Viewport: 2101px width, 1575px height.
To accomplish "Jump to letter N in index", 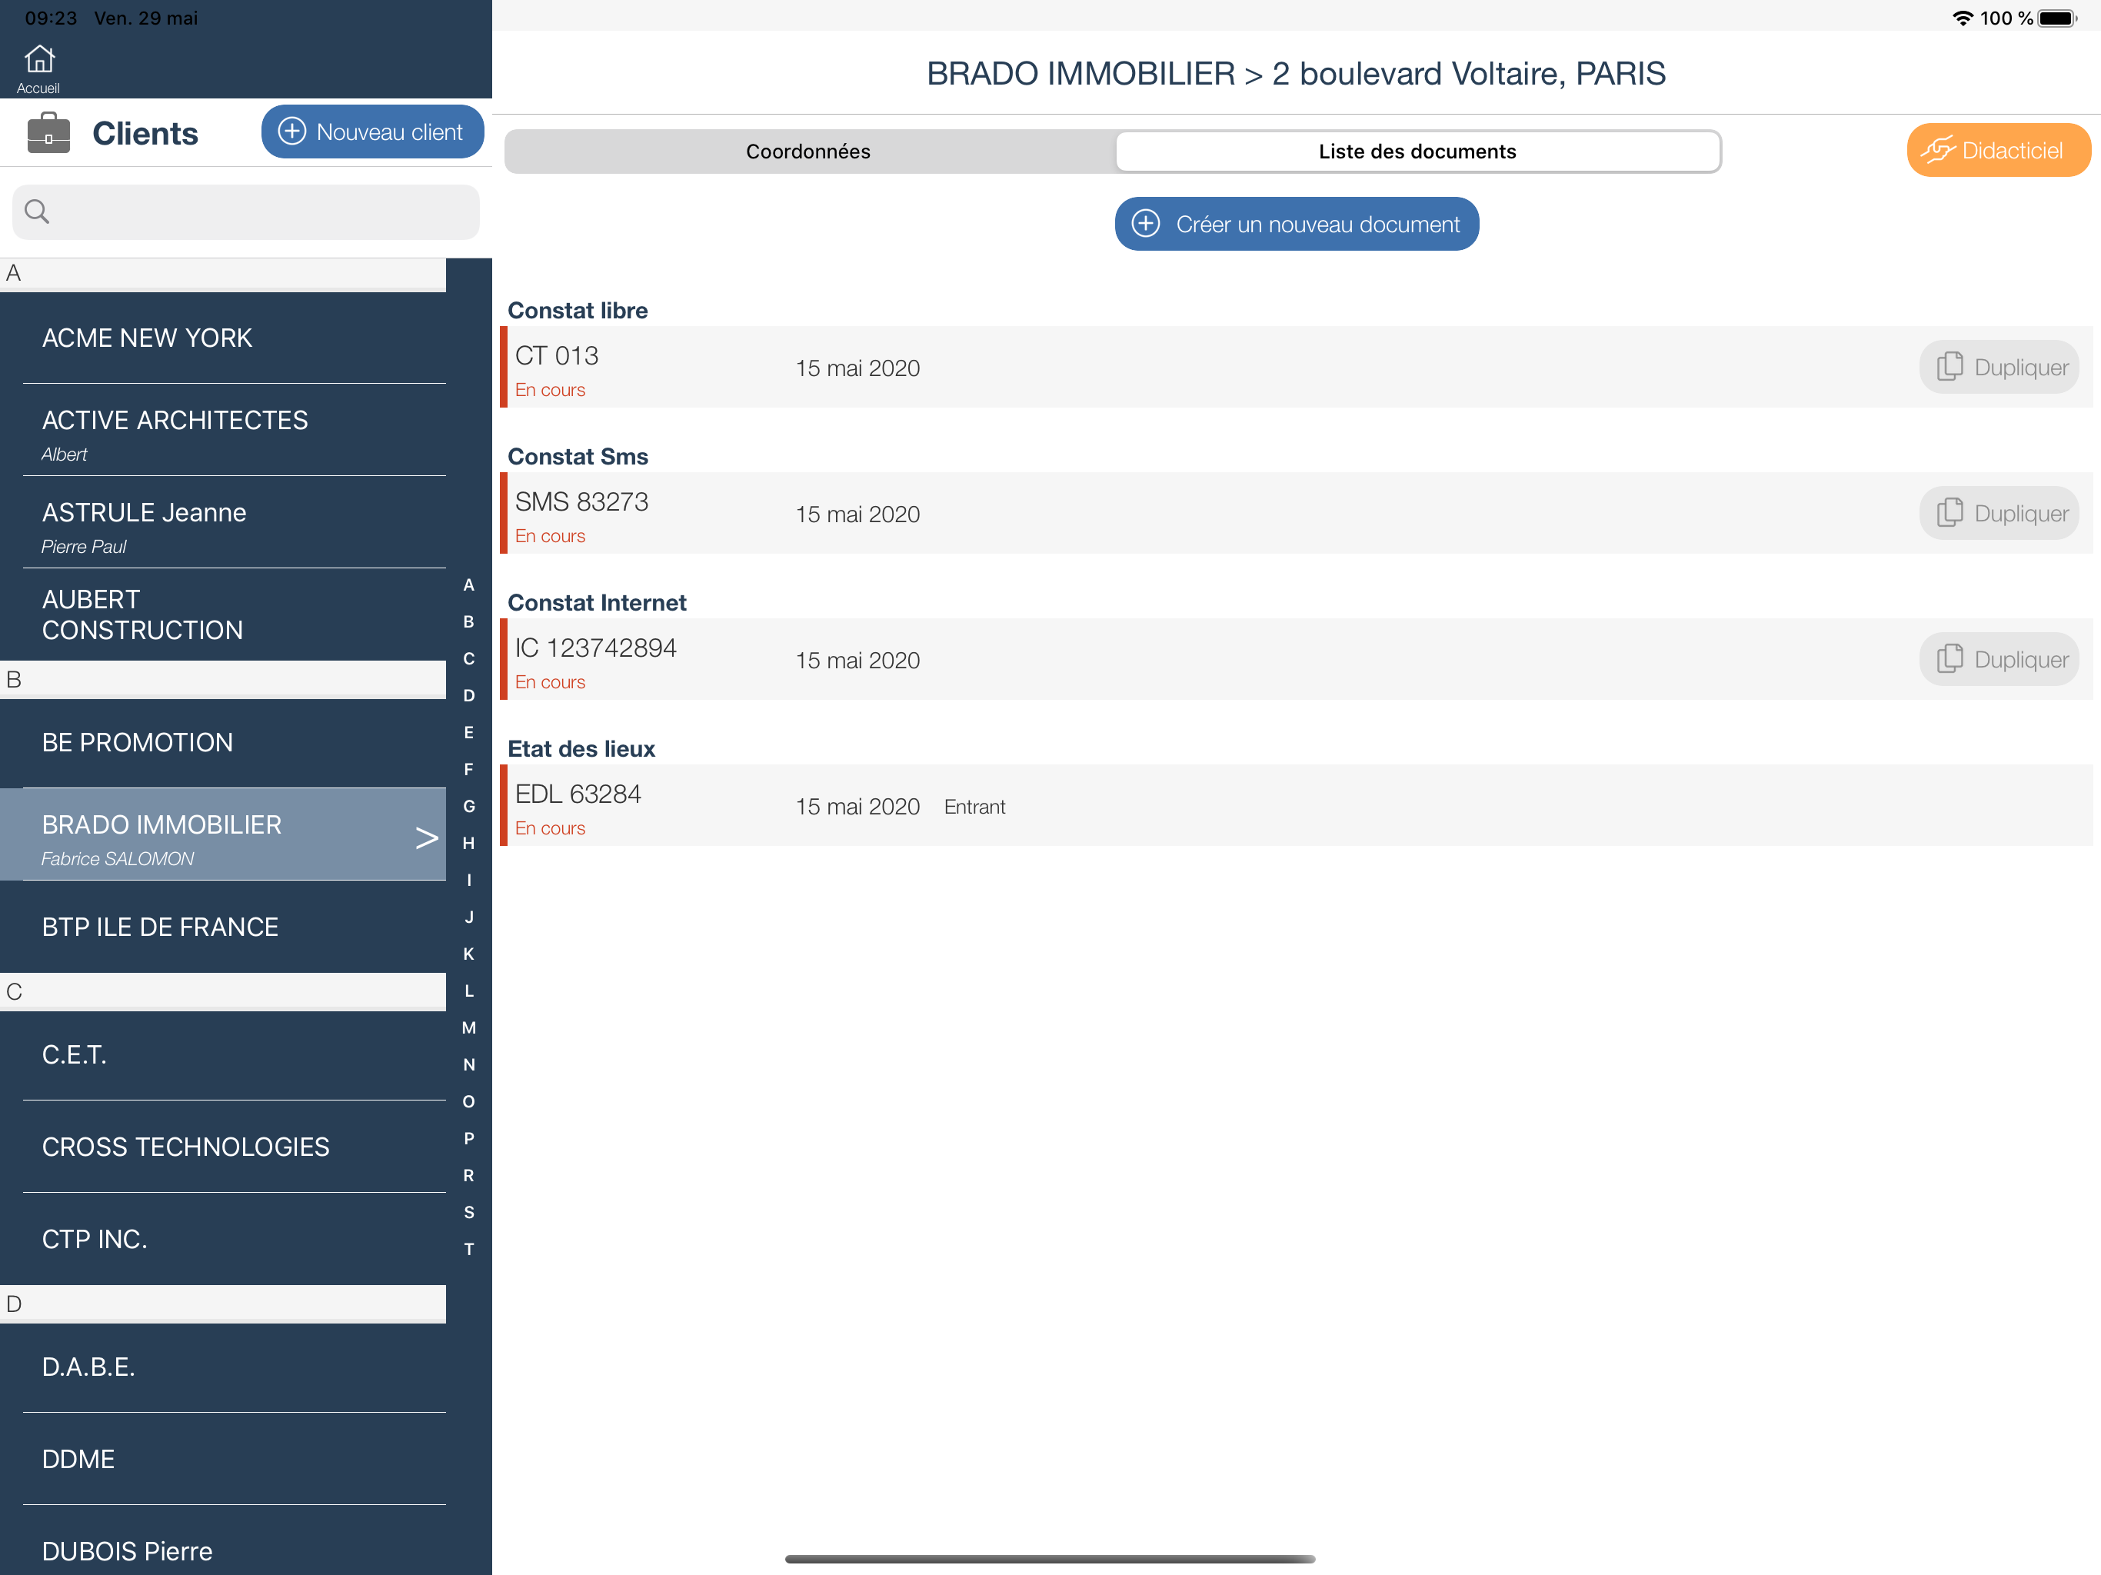I will click(469, 1065).
